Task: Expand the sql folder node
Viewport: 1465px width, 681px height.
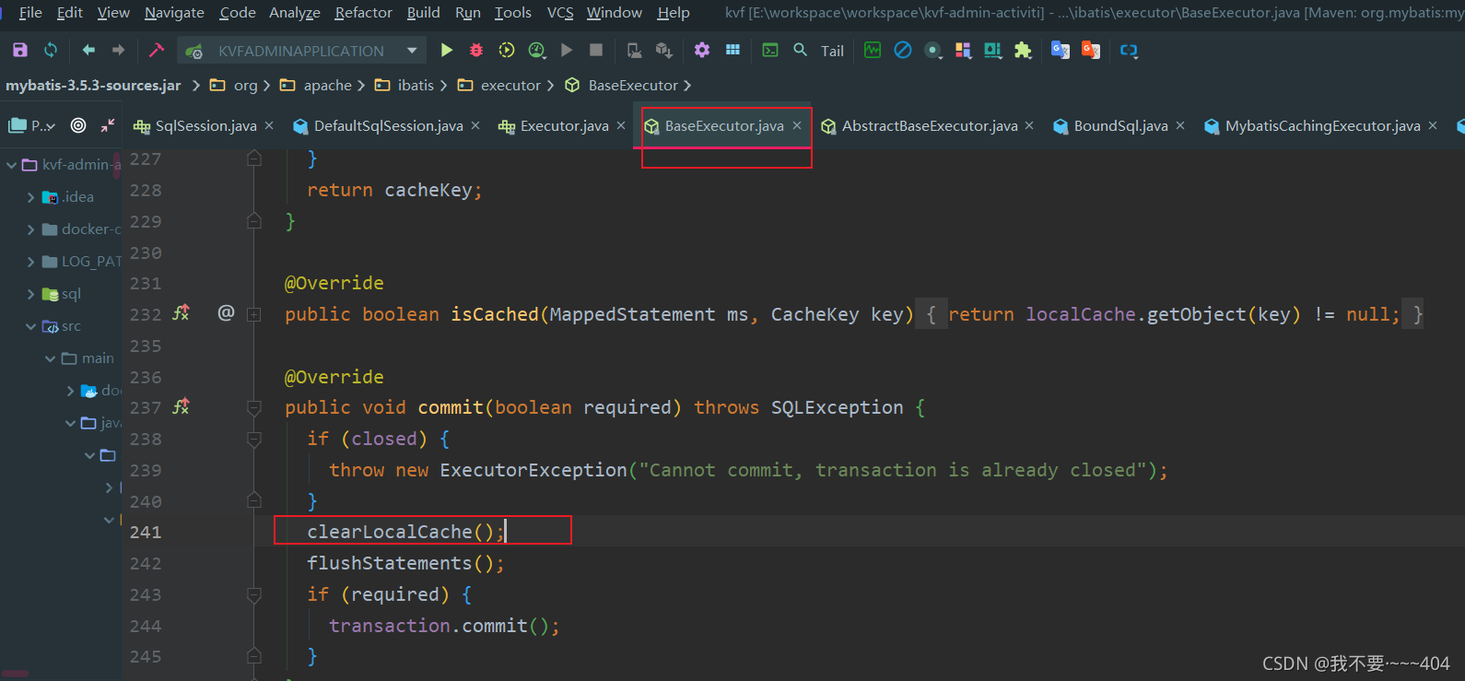Action: click(x=31, y=294)
